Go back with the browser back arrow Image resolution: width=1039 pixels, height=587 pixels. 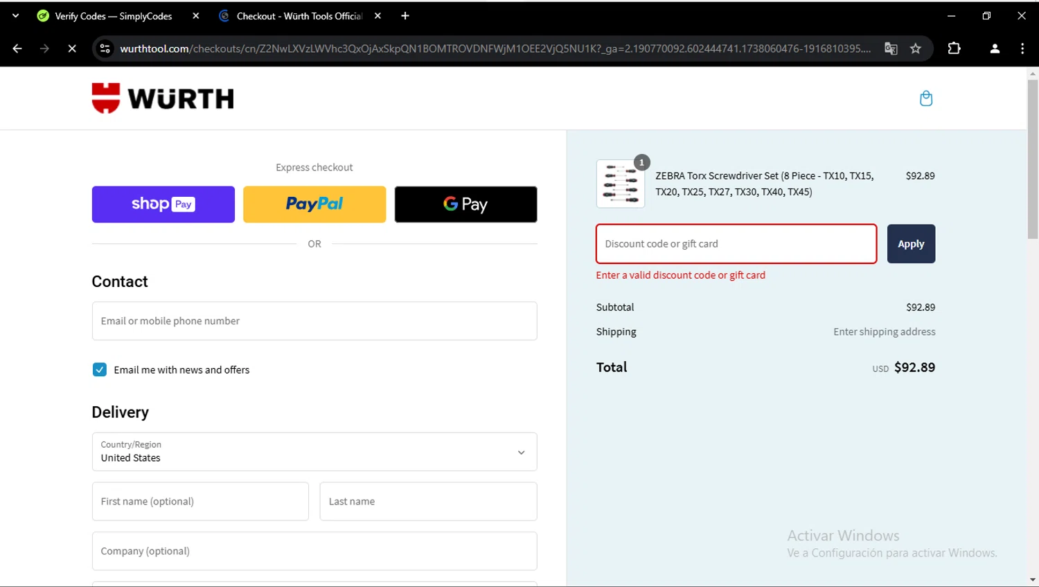pyautogui.click(x=17, y=49)
